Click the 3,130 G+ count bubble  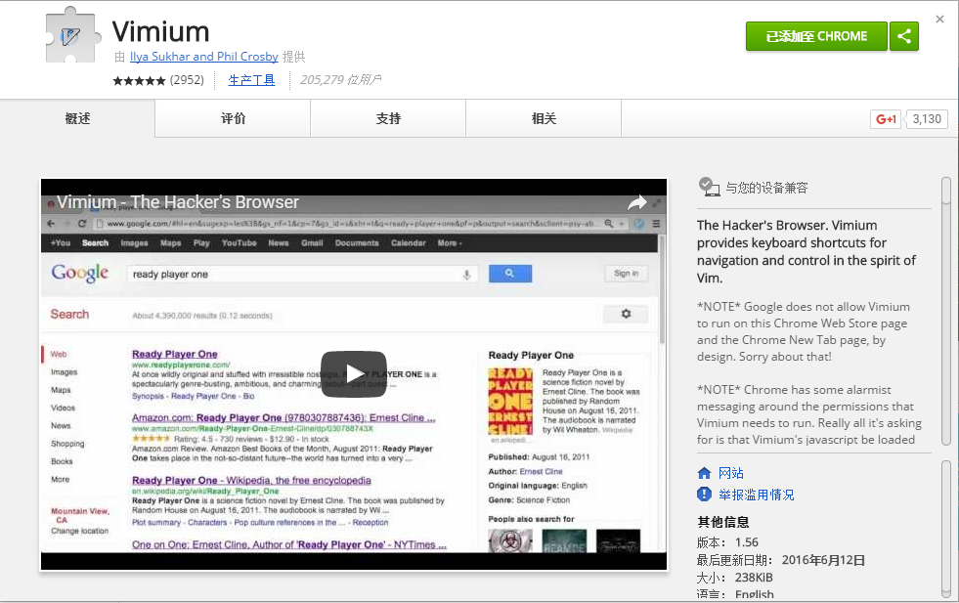coord(927,119)
